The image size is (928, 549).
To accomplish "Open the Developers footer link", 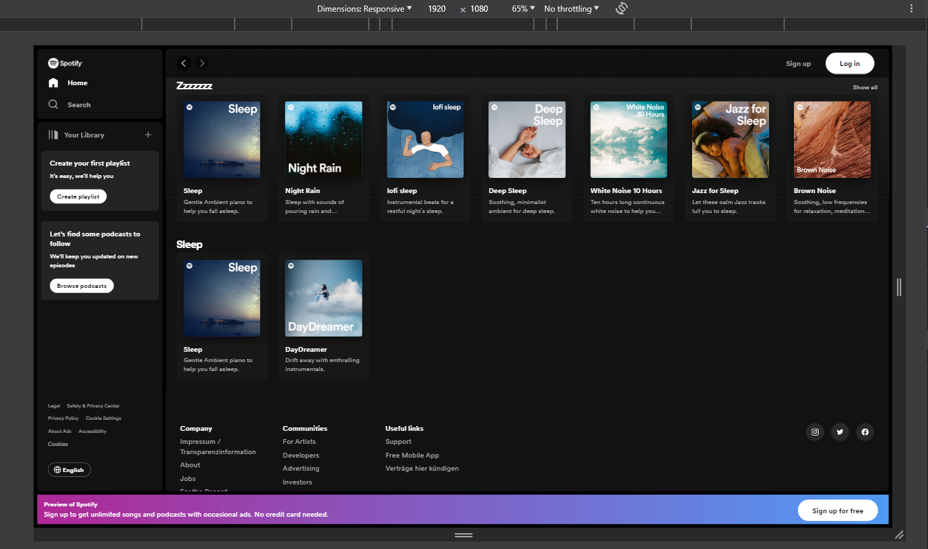I will pos(301,456).
